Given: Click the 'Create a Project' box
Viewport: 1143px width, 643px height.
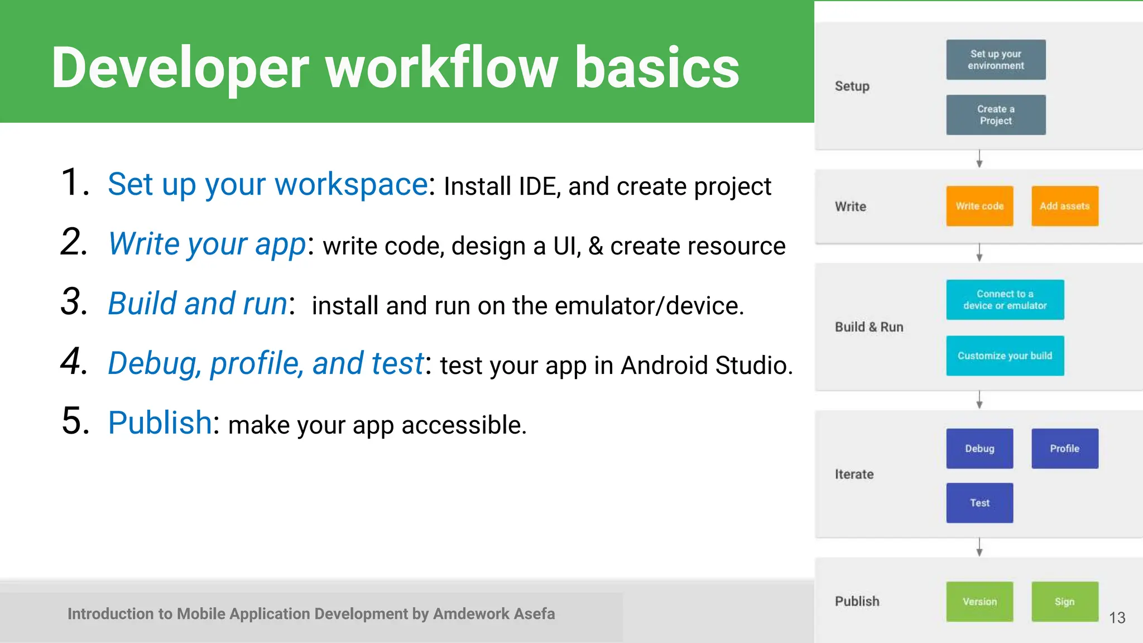Looking at the screenshot, I should (996, 115).
